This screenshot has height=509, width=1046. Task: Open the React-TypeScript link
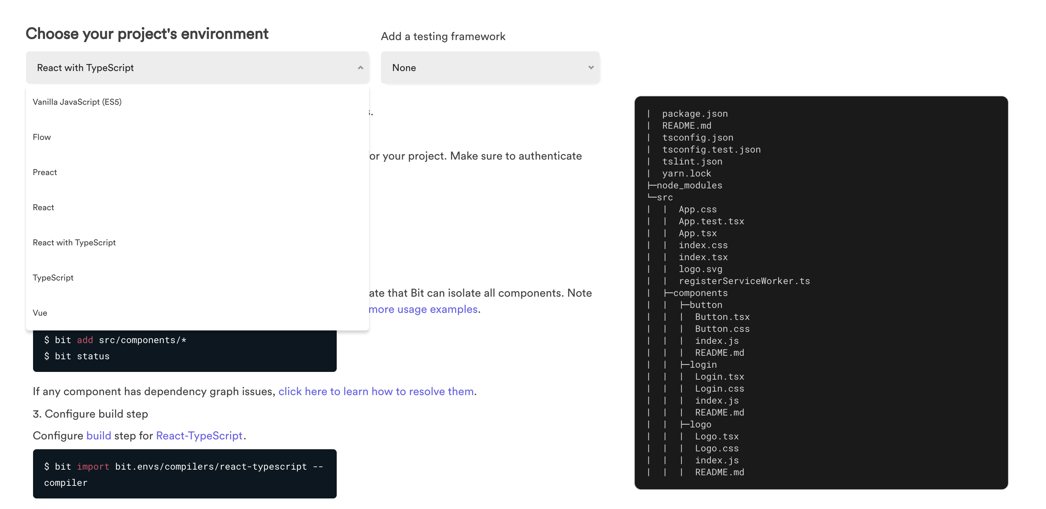click(199, 436)
